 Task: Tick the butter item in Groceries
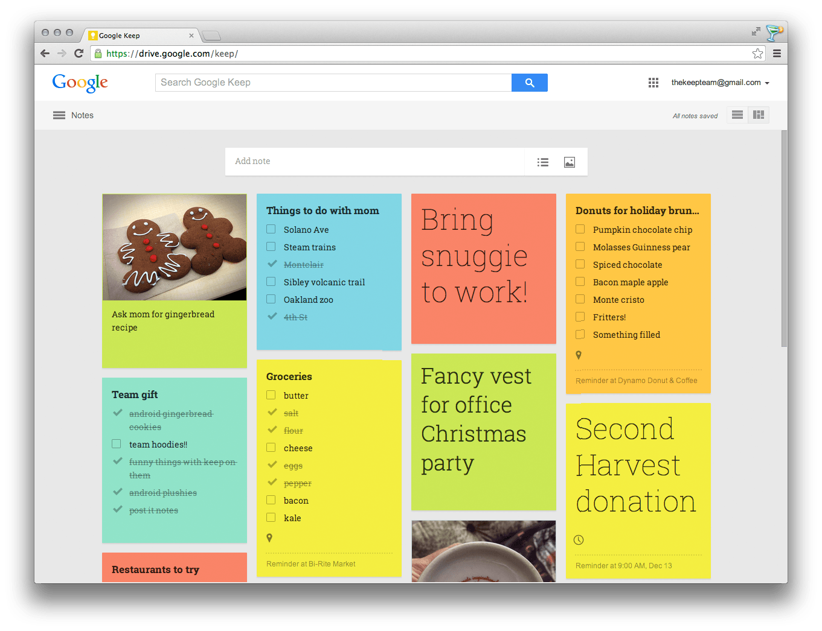coord(271,395)
